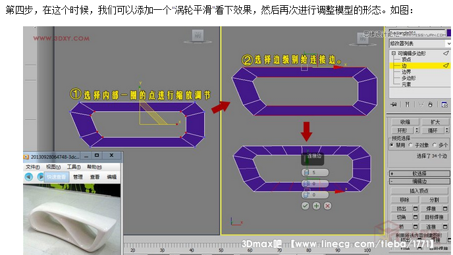Image resolution: width=453 pixels, height=255 pixels.
Task: Open 帮助 menu in image viewer
Action: [x=94, y=167]
